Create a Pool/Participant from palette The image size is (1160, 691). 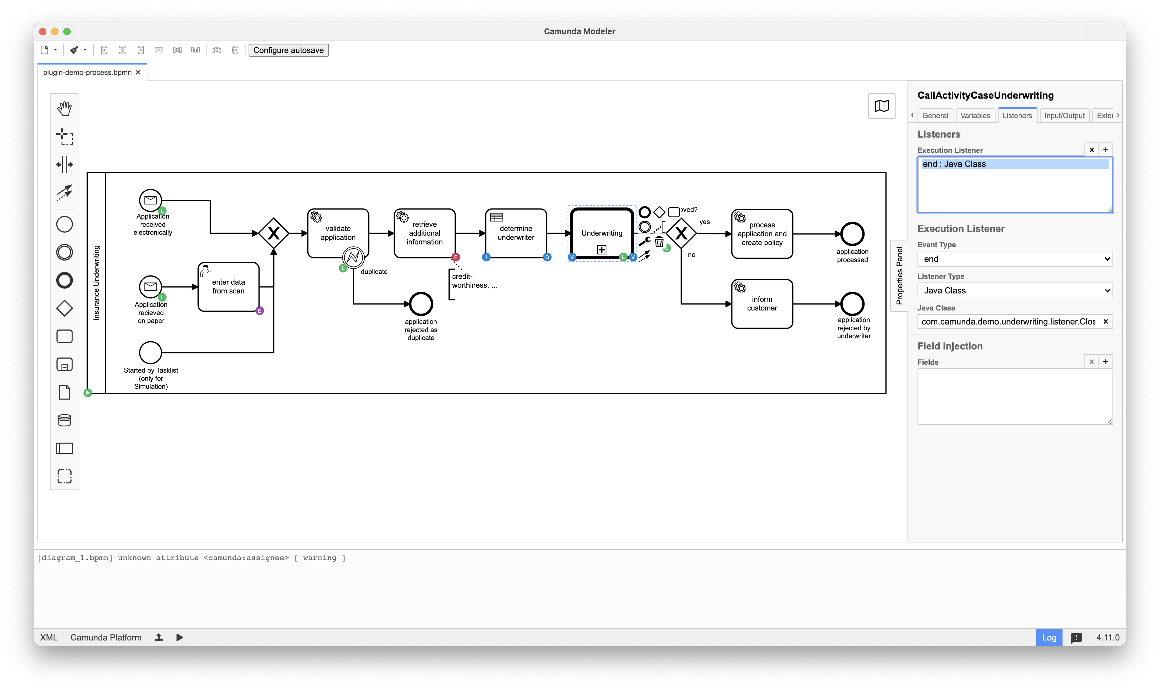point(64,448)
